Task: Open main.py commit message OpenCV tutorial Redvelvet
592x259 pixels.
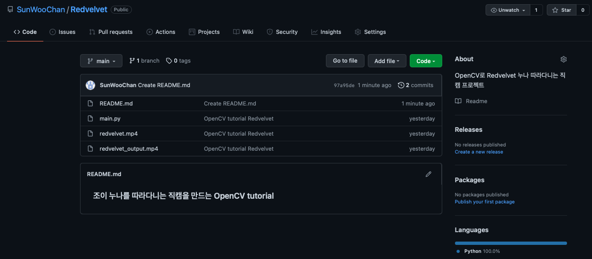Action: click(x=239, y=119)
